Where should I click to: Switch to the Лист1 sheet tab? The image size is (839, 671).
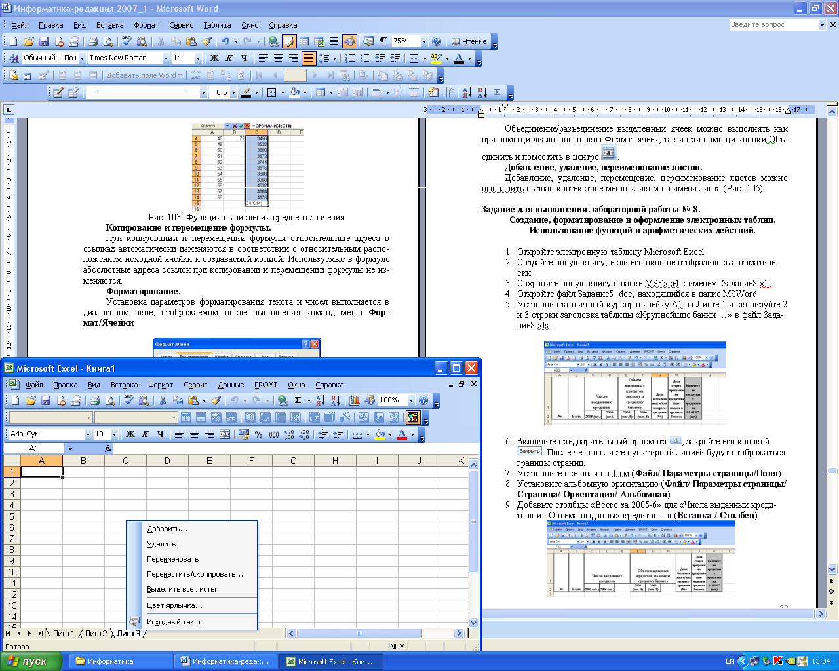64,633
